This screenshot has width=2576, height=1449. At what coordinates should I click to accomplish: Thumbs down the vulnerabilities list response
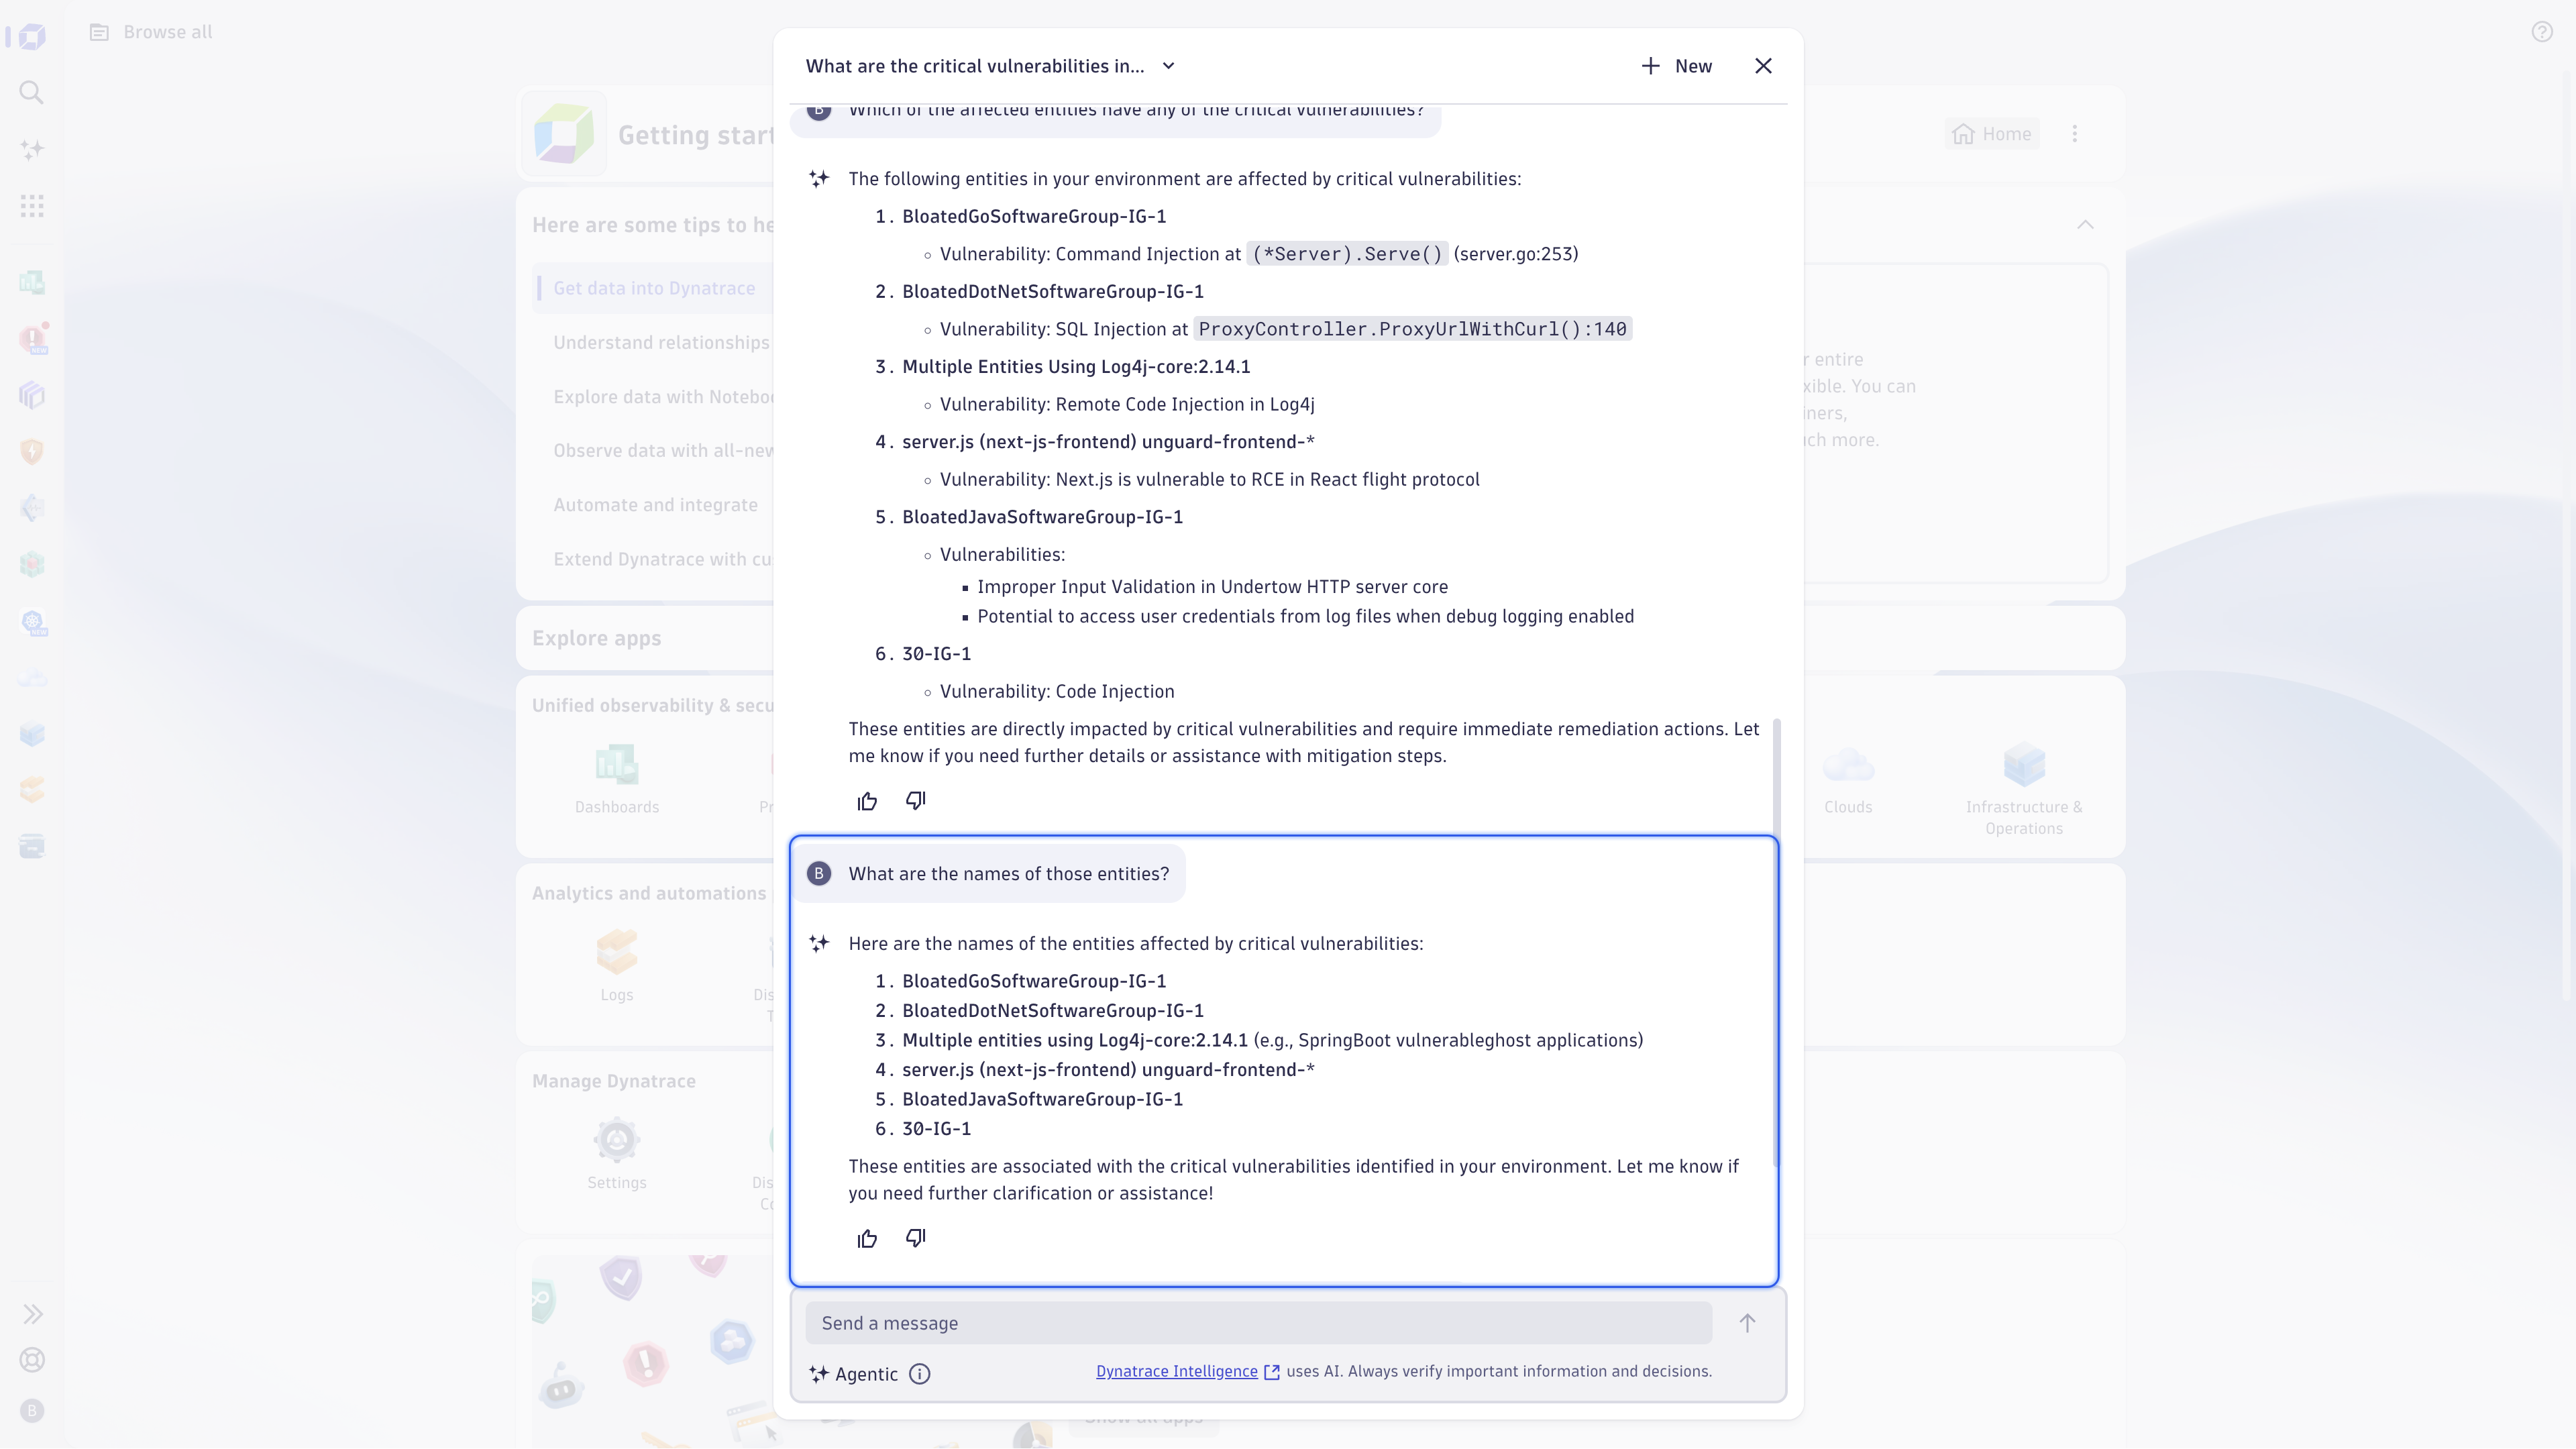(x=915, y=801)
